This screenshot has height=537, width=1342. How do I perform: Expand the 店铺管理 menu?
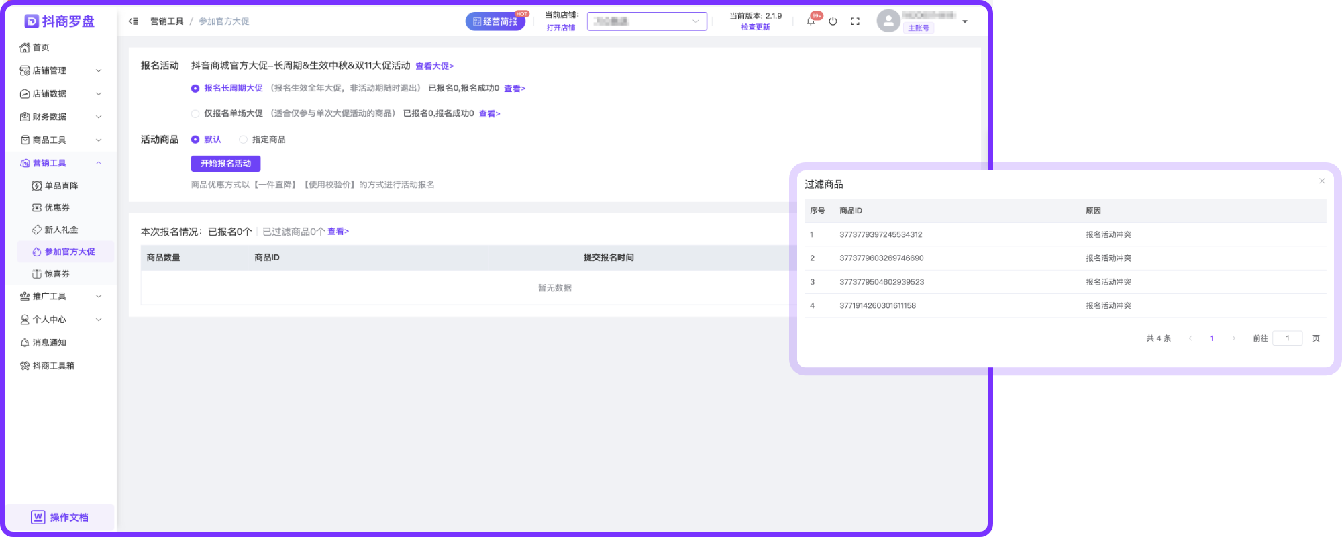click(60, 70)
